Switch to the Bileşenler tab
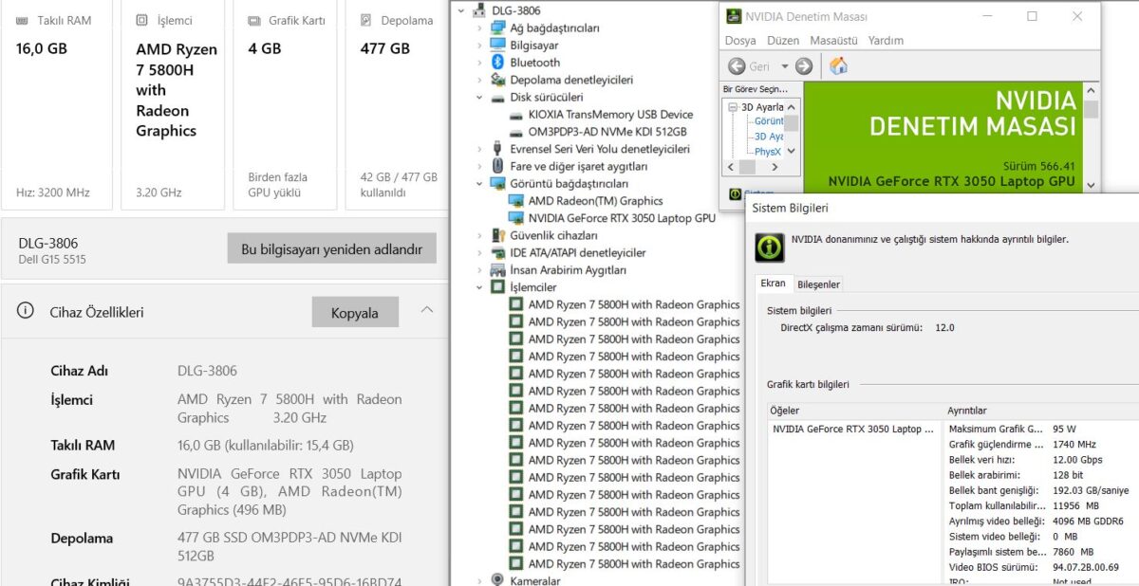The image size is (1139, 586). [x=818, y=284]
